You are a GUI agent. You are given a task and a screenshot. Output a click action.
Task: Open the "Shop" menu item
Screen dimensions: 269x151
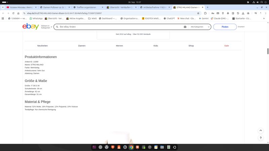tap(191, 46)
